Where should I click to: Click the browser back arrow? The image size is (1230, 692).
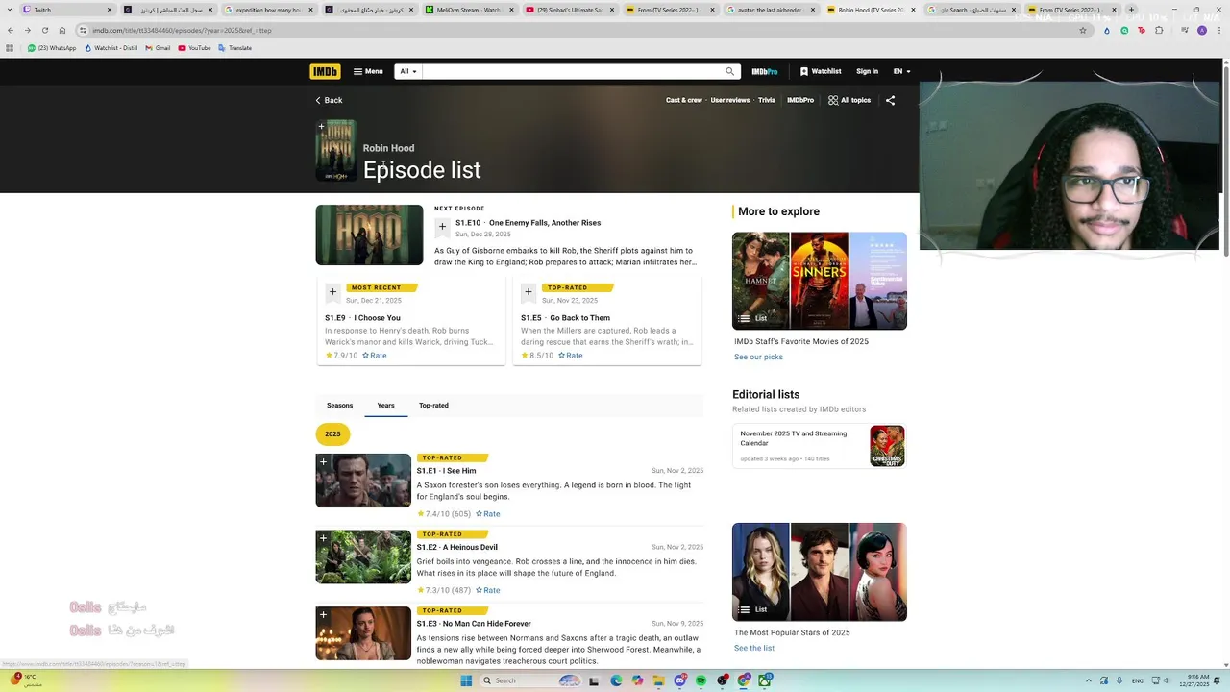(x=11, y=30)
